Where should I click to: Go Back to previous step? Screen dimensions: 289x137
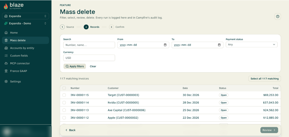coord(70,130)
